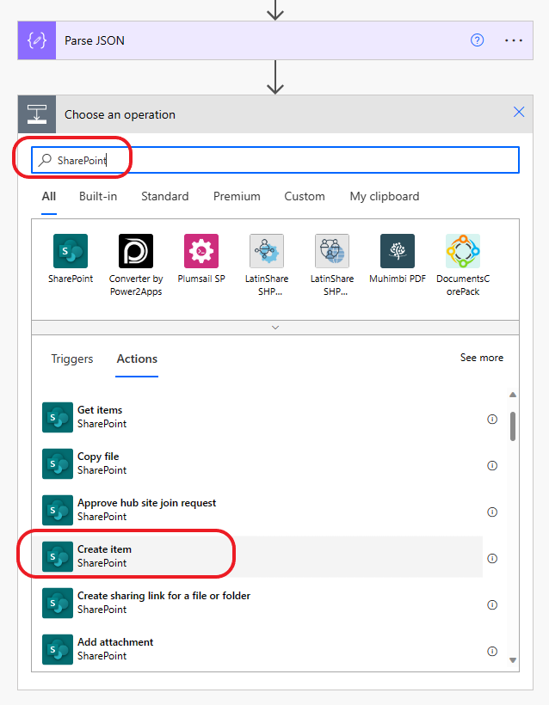Click SharePoint icon beside Get items

tap(58, 417)
